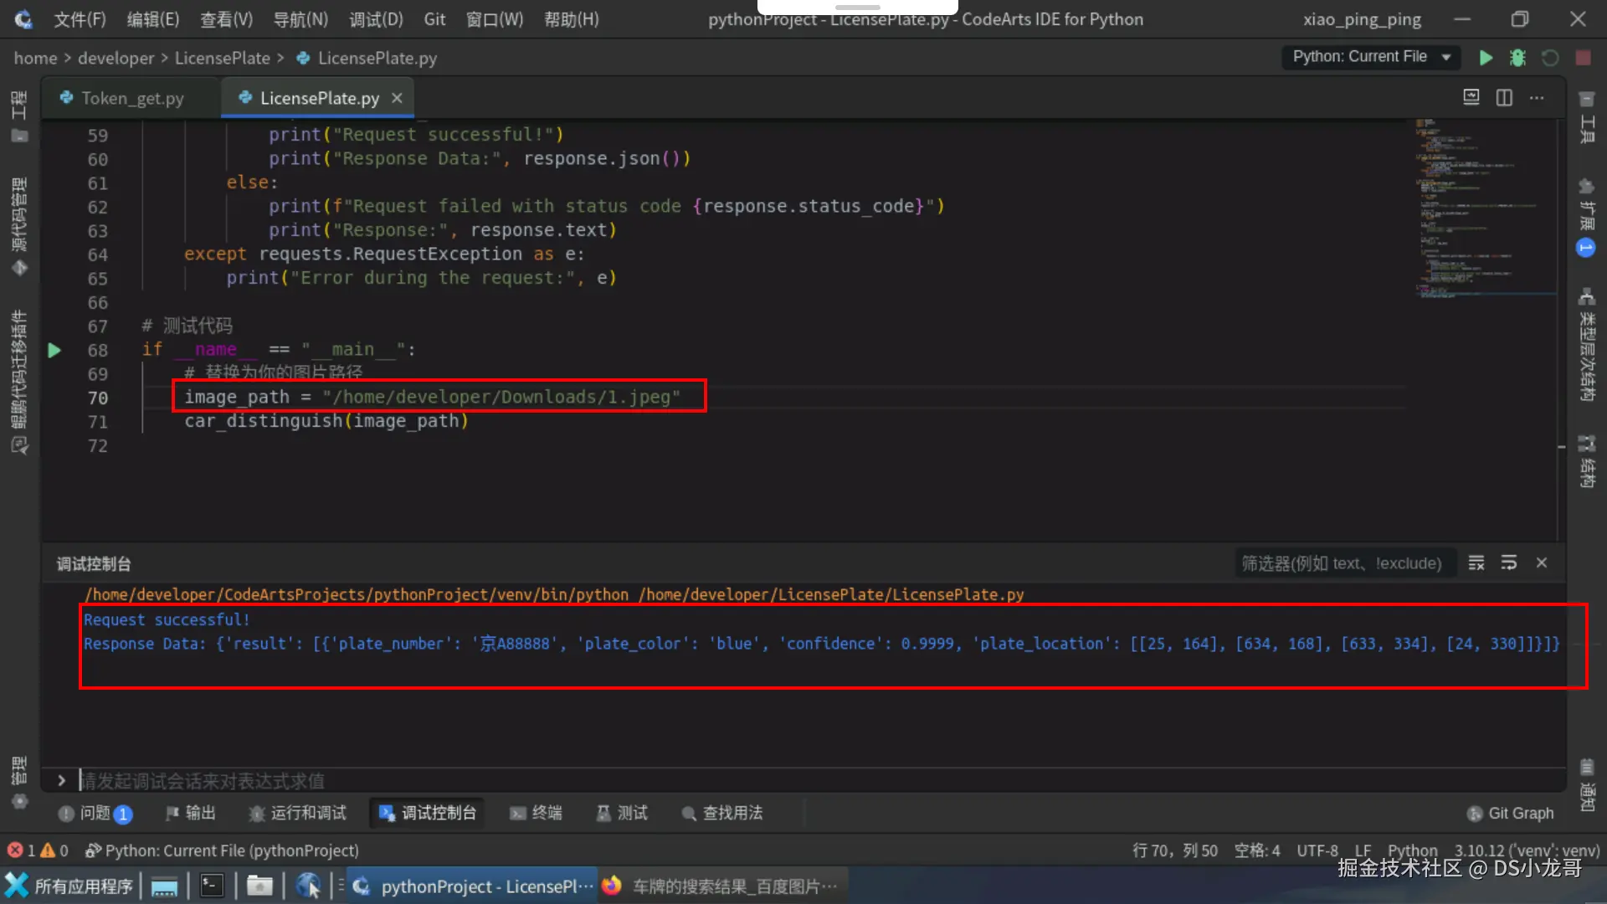The image size is (1607, 904).
Task: Open the editor more actions ellipsis
Action: [1537, 98]
